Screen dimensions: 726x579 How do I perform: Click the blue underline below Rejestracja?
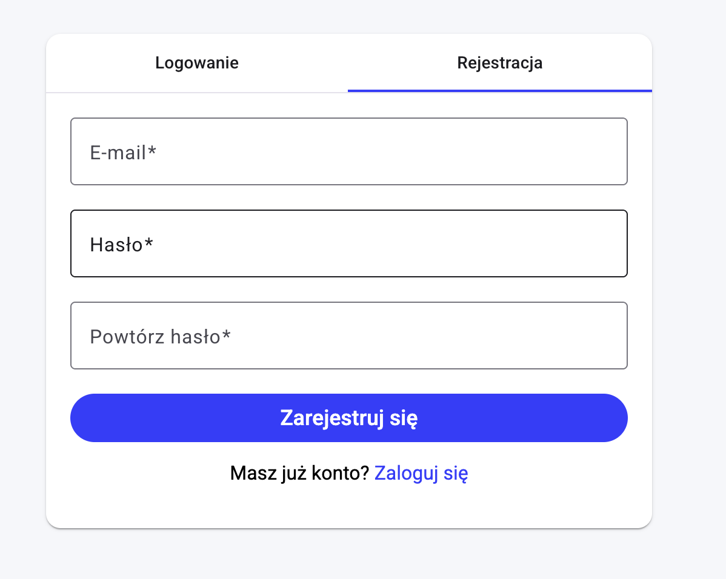pyautogui.click(x=499, y=90)
